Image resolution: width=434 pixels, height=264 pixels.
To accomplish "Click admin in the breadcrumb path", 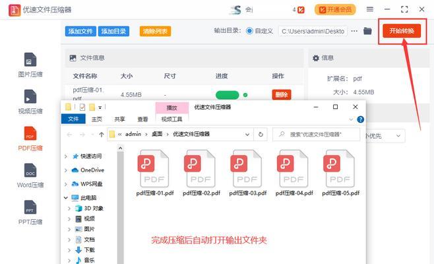I will click(133, 135).
